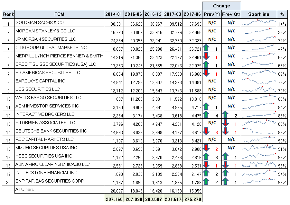Select the Change group header
The image size is (290, 205).
(x=221, y=6)
